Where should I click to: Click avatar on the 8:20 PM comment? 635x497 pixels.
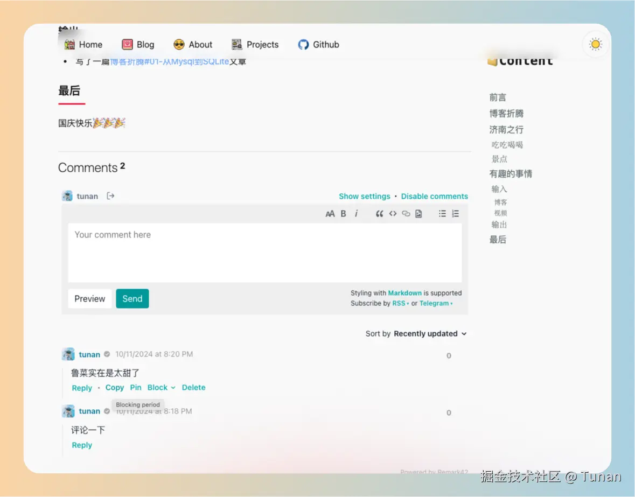(x=68, y=354)
